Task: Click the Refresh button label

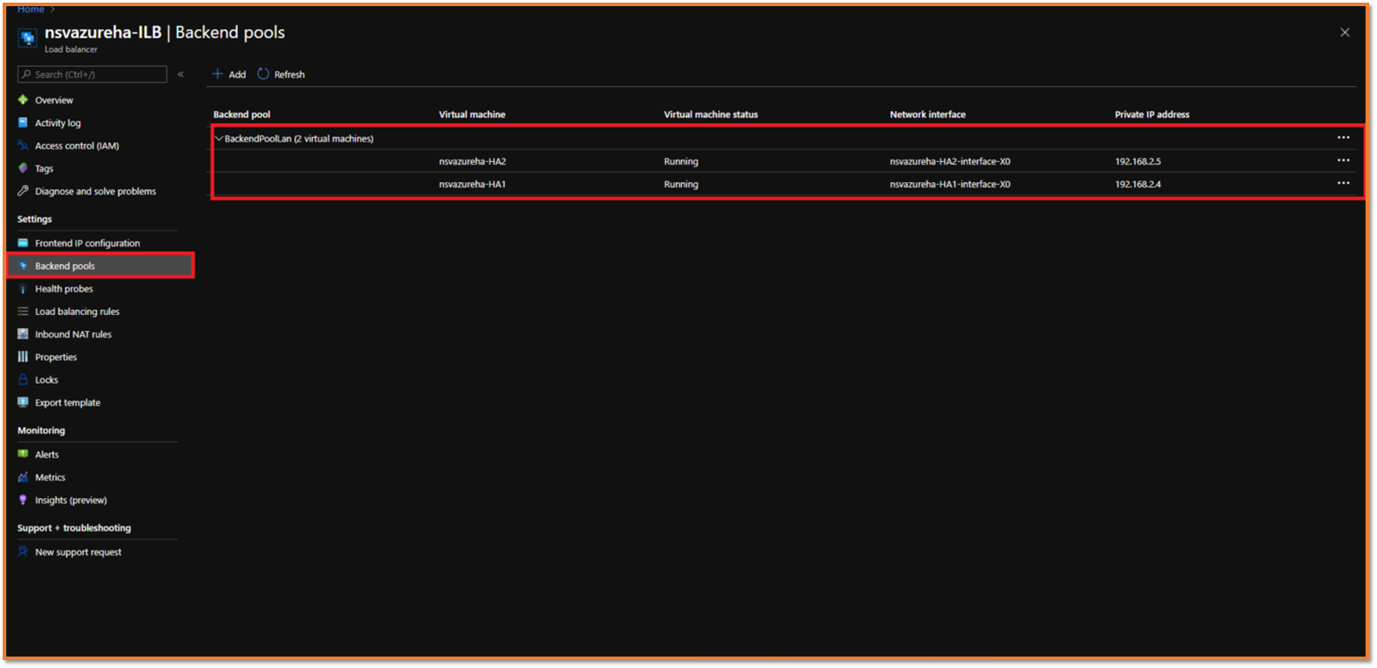Action: tap(289, 75)
